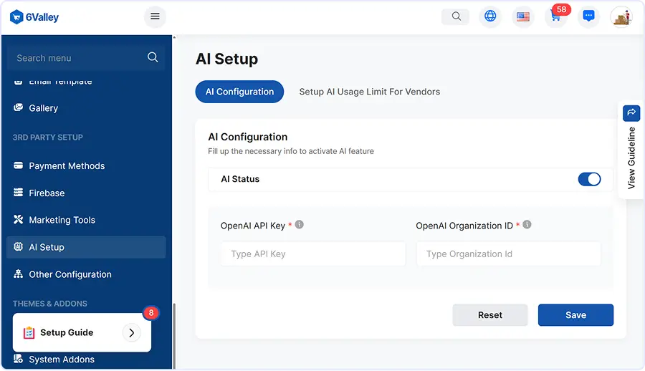The height and width of the screenshot is (371, 645).
Task: Select AI Setup in the sidebar
Action: 87,247
